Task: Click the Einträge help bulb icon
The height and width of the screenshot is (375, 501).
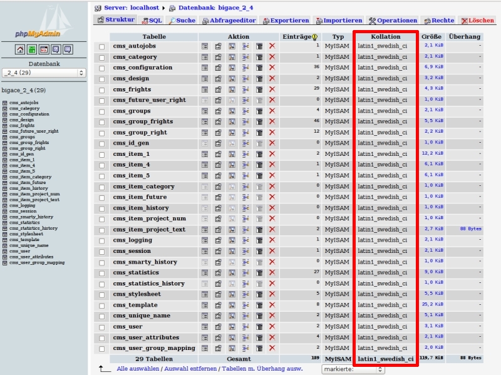Action: point(314,37)
